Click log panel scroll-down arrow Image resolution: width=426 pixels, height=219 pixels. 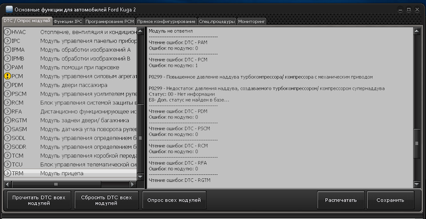tap(417, 184)
